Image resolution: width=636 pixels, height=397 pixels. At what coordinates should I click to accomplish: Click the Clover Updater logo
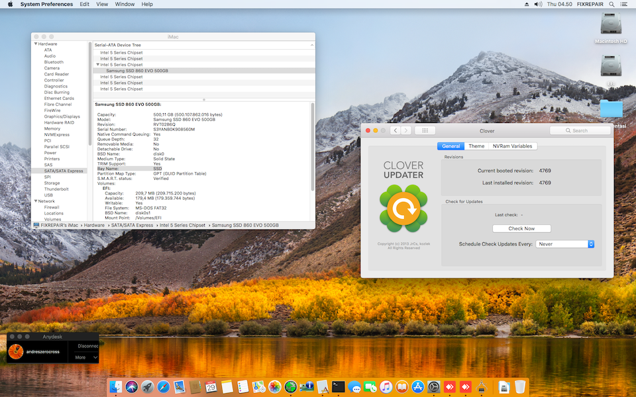click(403, 208)
